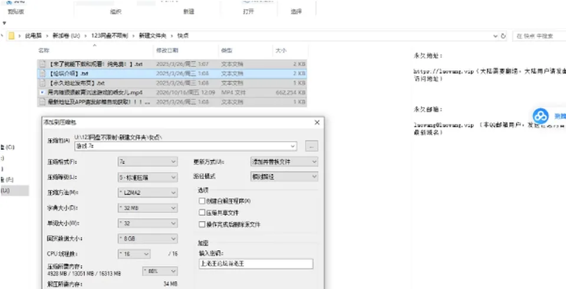Click the 永久地址 heading in the right text window
566x289 pixels.
click(428, 55)
